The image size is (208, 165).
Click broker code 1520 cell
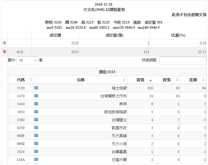(x=21, y=88)
